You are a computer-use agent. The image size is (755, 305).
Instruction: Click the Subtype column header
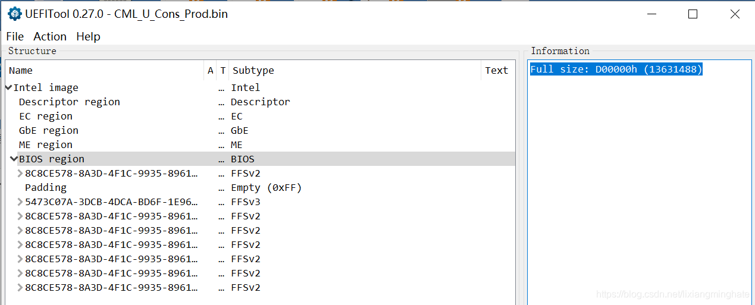355,70
